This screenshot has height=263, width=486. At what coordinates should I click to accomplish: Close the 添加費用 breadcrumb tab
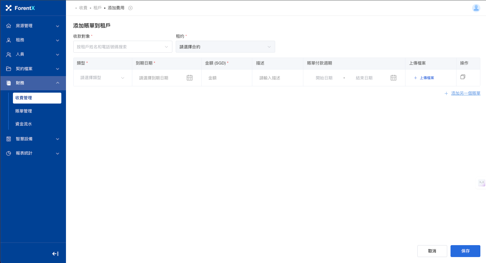click(x=130, y=8)
